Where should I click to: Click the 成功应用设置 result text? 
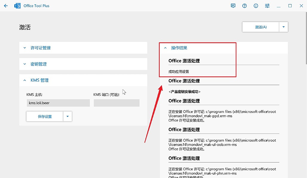(179, 72)
